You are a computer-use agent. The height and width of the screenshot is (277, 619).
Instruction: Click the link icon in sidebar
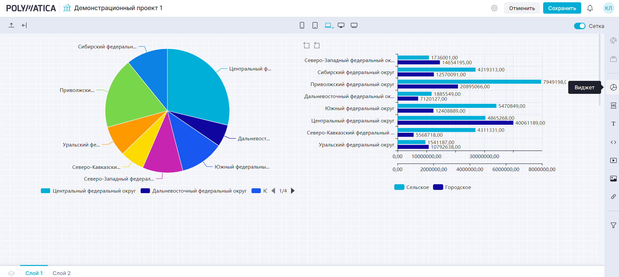coord(613,197)
